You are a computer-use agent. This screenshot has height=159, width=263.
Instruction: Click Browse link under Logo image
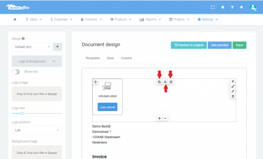tap(53, 94)
